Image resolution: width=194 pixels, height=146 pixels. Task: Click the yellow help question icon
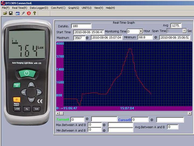point(34,13)
